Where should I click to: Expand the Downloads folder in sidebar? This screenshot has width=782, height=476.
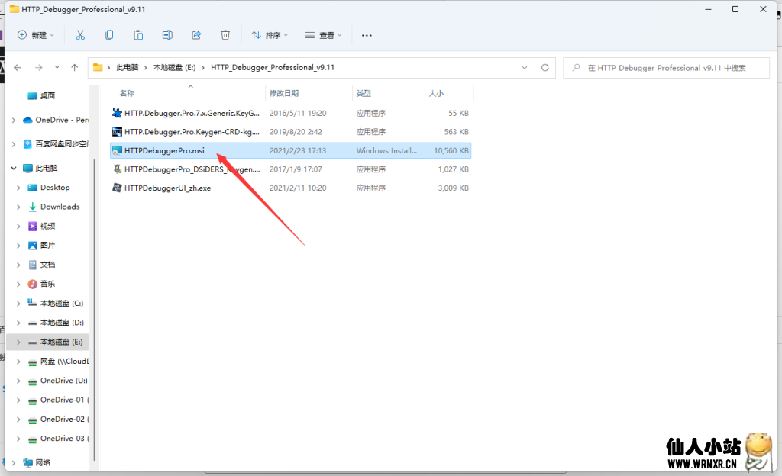click(18, 207)
